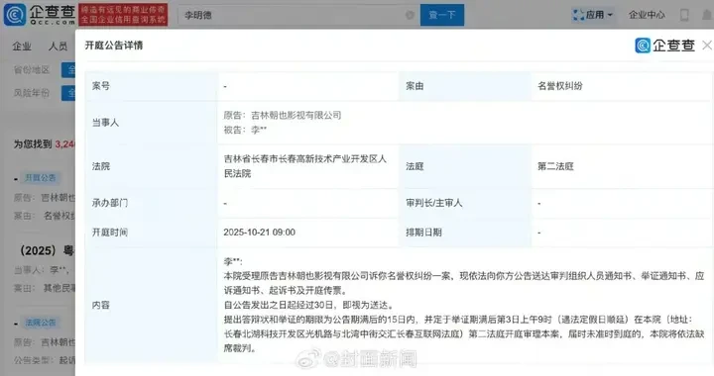
Task: Close the 开庭公告详情 dialog
Action: (707, 45)
